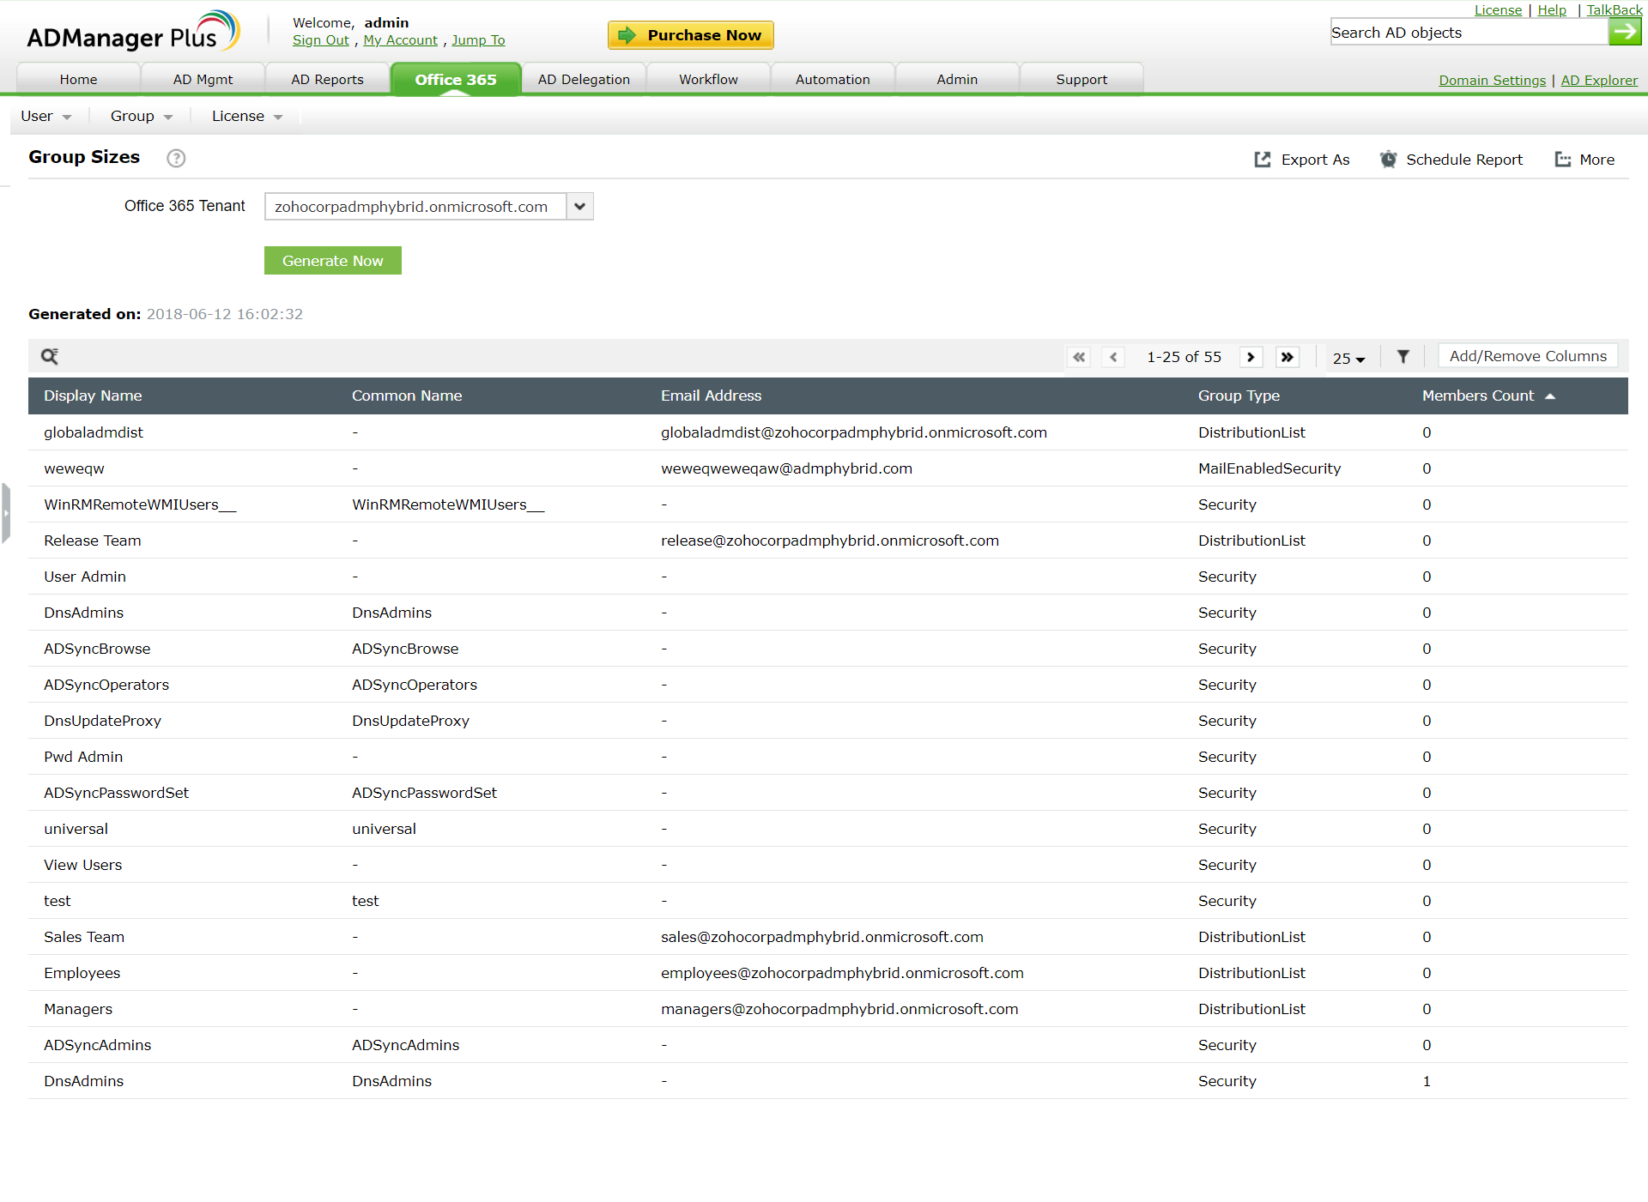Viewport: 1648px width, 1202px height.
Task: Switch to the AD Reports tab
Action: 327,79
